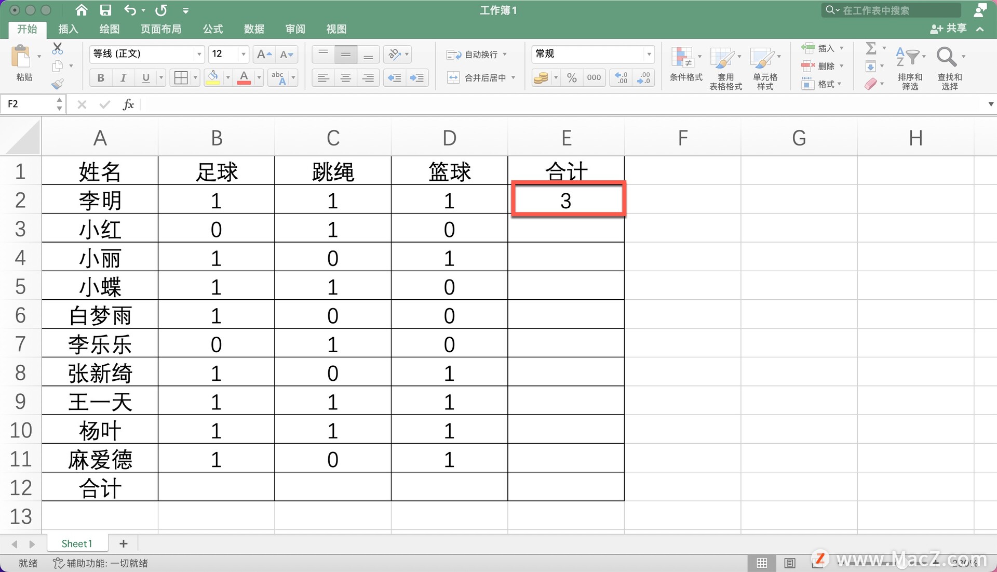997x572 pixels.
Task: Open 条件格式 conditional formatting
Action: (x=686, y=64)
